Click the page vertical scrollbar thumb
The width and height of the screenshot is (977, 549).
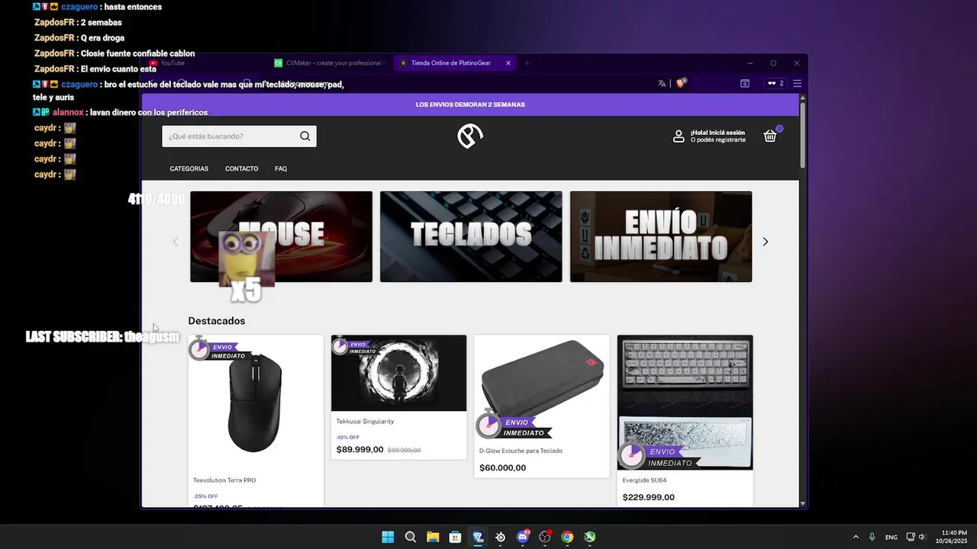[802, 135]
